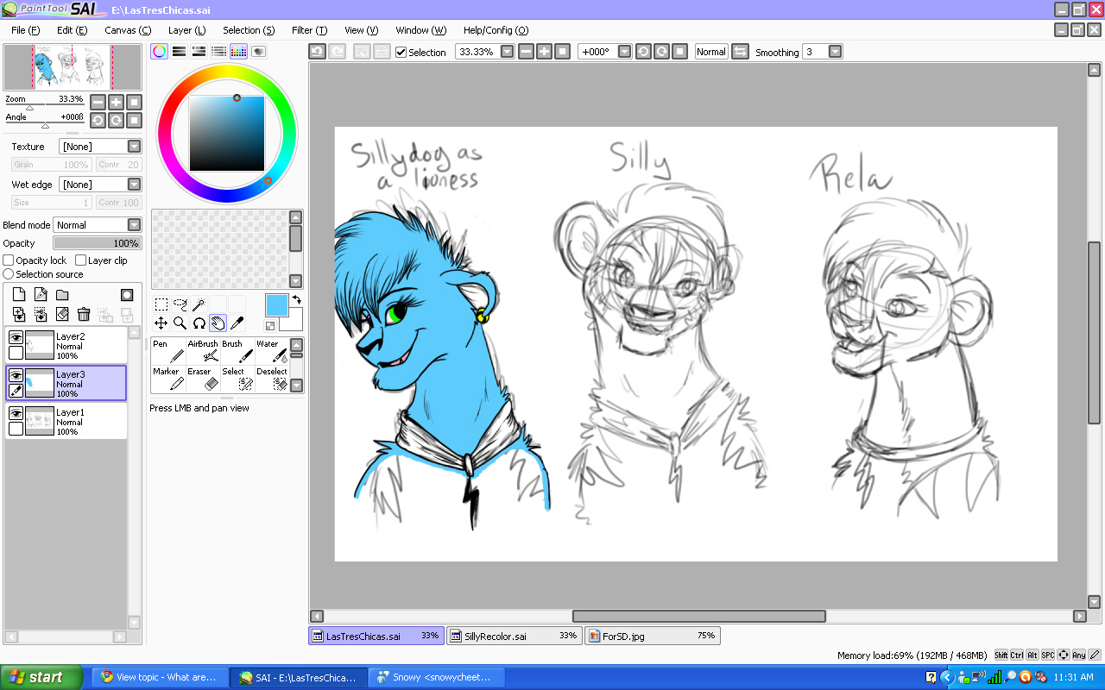Select the AirBrush tool
The image size is (1105, 690).
tap(203, 350)
